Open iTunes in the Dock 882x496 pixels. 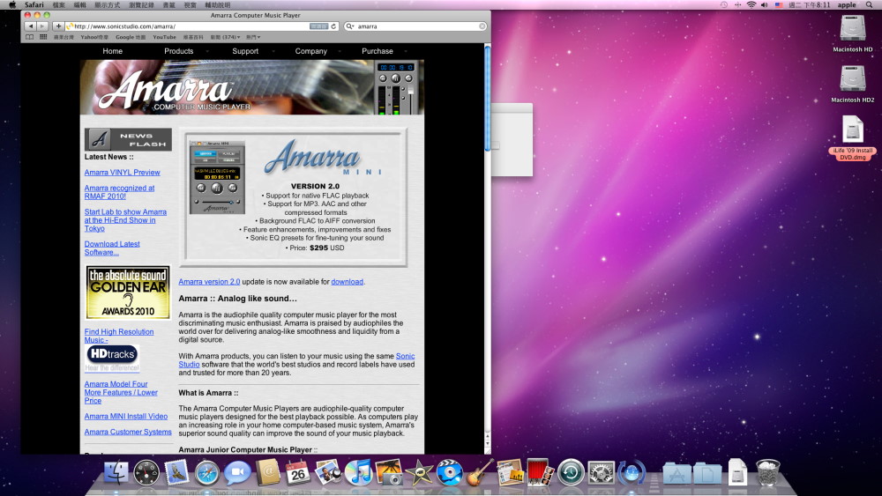pyautogui.click(x=358, y=472)
